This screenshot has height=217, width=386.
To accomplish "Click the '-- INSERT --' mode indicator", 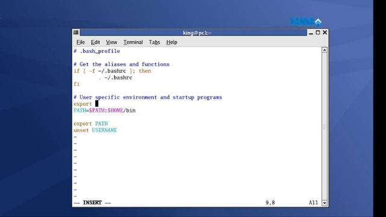I will 92,203.
